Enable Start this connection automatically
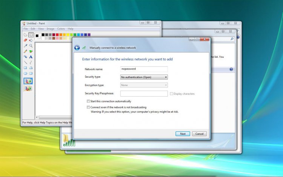 pyautogui.click(x=88, y=101)
